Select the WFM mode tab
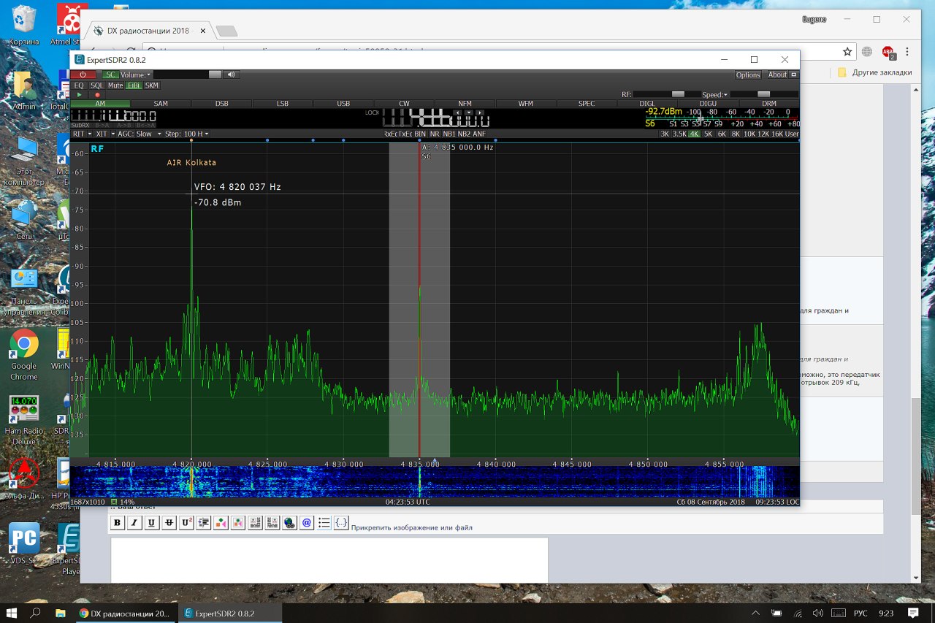The image size is (935, 623). [526, 104]
